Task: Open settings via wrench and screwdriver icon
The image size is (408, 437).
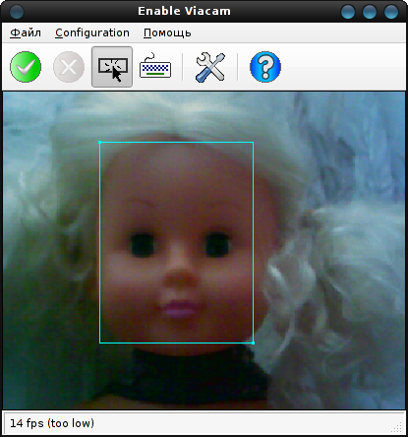Action: click(x=210, y=67)
